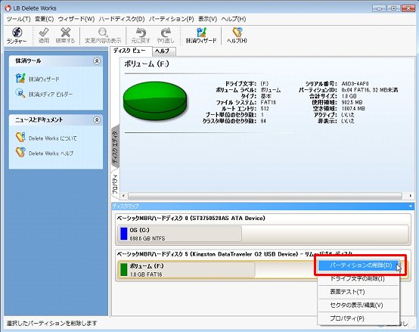Image resolution: width=419 pixels, height=332 pixels.
Task: Choose パーティションの削除(D) from context menu
Action: (359, 265)
